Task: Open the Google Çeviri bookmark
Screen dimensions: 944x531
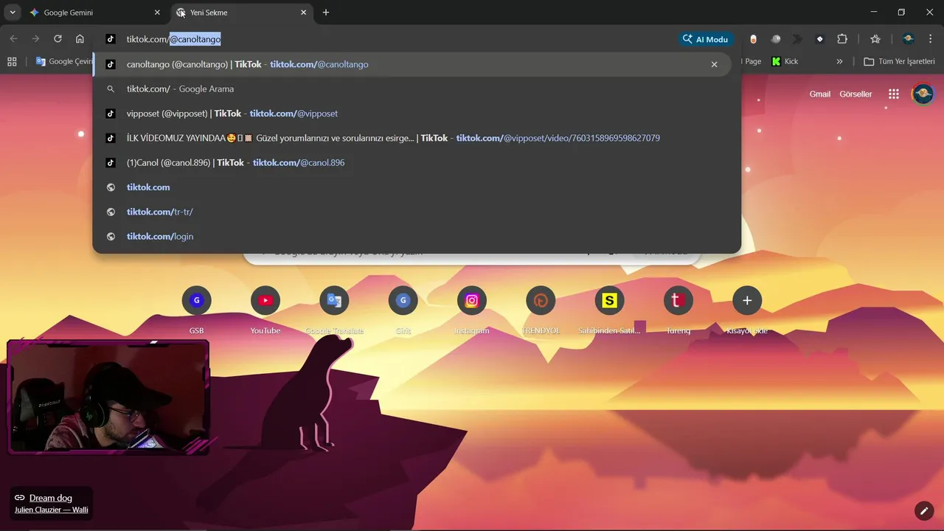Action: 64,61
